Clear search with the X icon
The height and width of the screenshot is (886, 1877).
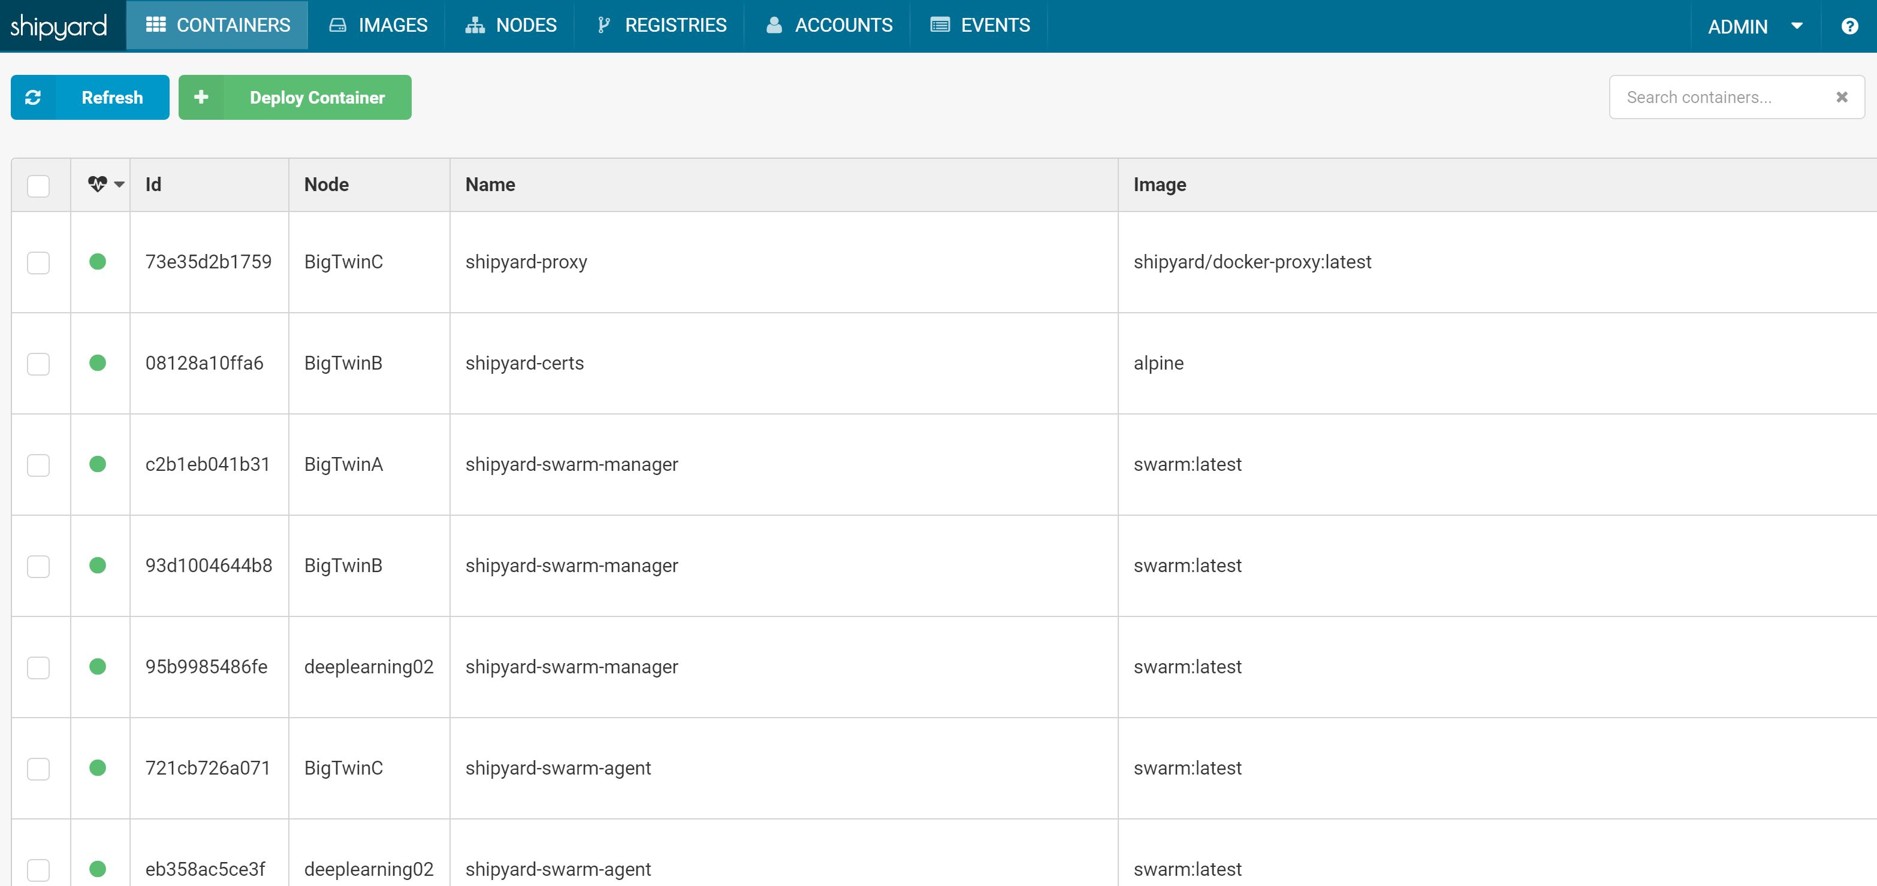point(1841,97)
